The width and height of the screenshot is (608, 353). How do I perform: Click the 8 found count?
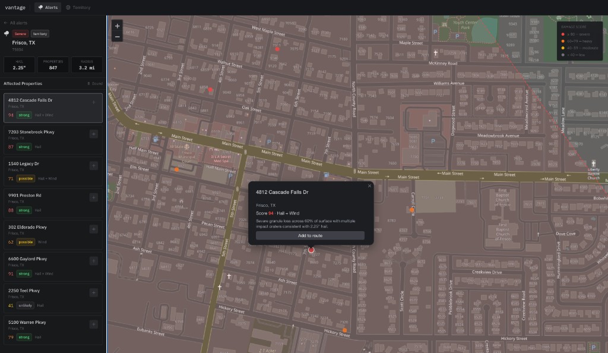tap(96, 83)
